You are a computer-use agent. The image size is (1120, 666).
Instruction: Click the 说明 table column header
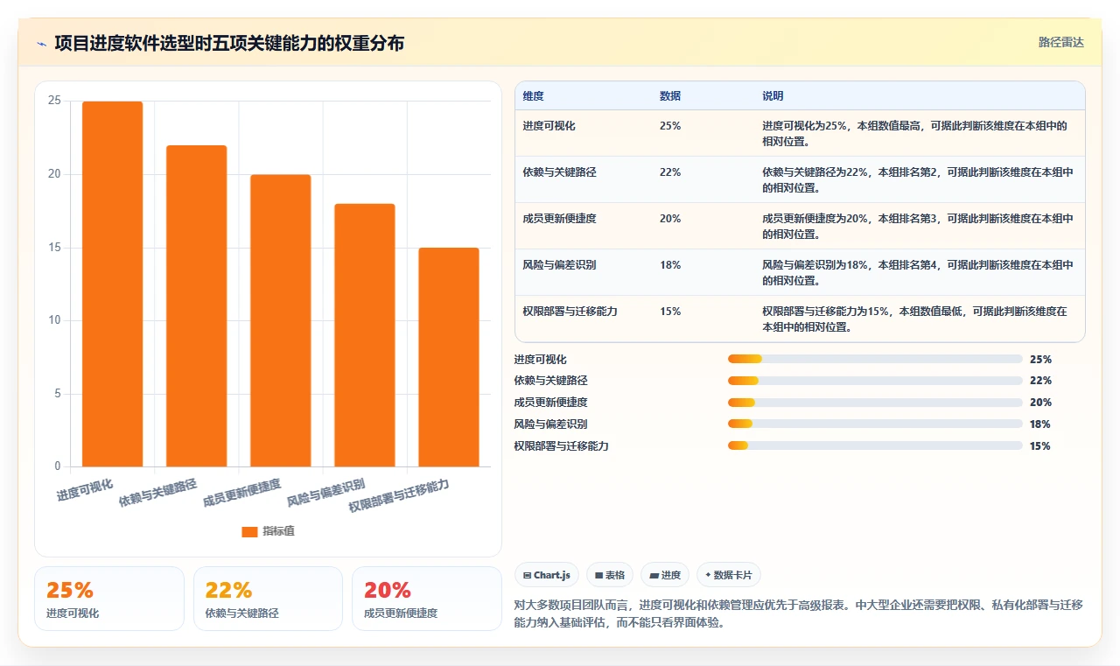[x=773, y=96]
